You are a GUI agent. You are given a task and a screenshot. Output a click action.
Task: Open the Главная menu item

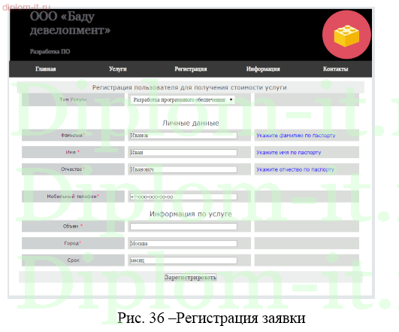pyautogui.click(x=46, y=69)
